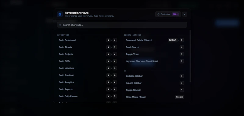Click the d key badge for Dashboard
Image resolution: width=244 pixels, height=116 pixels.
tap(115, 40)
